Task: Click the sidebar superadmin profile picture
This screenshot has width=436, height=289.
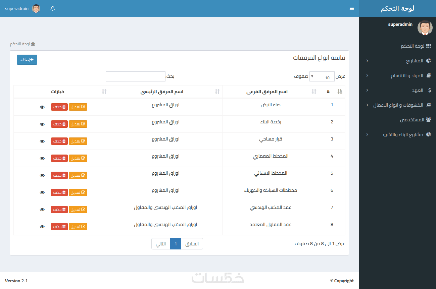Action: pos(425,27)
